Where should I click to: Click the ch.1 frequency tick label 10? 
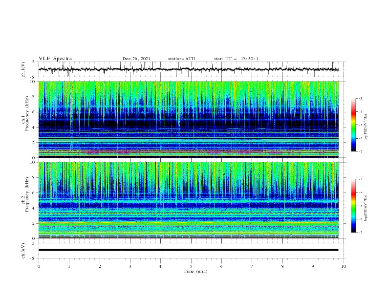[x=34, y=82]
